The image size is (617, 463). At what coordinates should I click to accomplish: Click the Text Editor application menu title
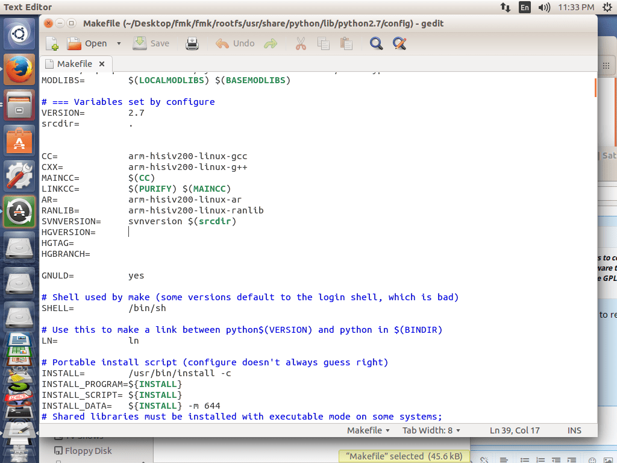click(x=28, y=7)
